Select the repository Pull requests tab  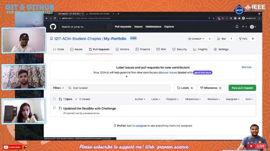[x=99, y=49]
